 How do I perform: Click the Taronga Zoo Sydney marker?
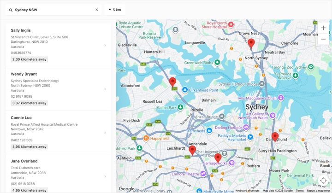[x=311, y=67]
